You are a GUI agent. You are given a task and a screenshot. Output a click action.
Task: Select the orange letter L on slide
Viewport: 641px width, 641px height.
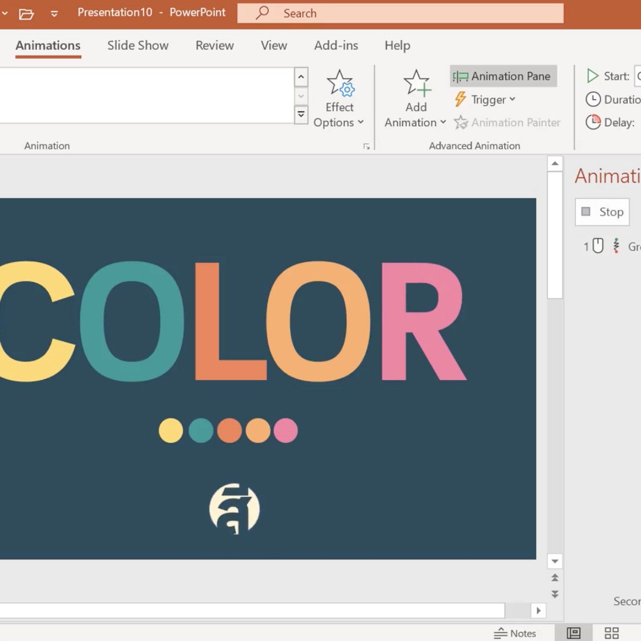coord(230,321)
